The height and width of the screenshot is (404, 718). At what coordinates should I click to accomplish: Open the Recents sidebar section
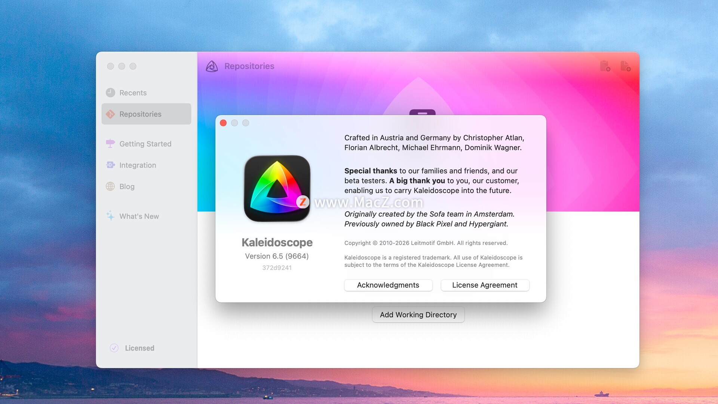133,93
